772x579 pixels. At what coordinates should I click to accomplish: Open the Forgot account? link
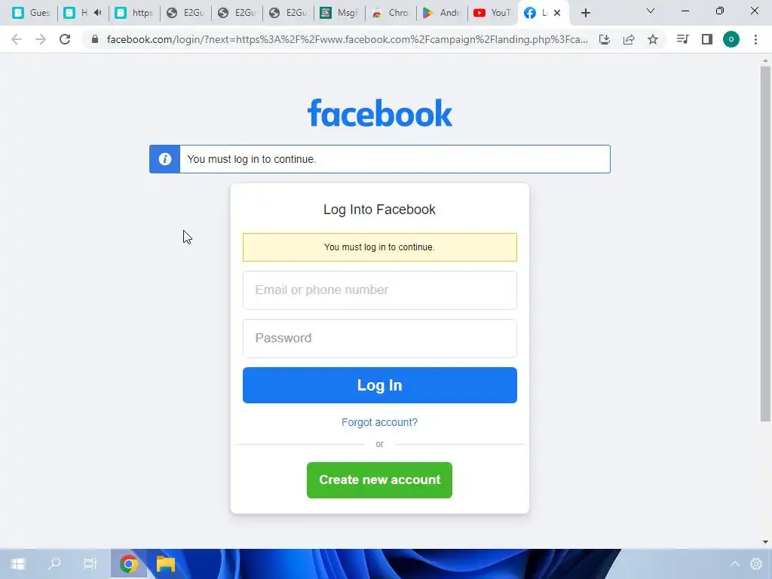[x=380, y=422]
